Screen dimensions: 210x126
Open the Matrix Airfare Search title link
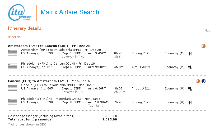click(70, 12)
